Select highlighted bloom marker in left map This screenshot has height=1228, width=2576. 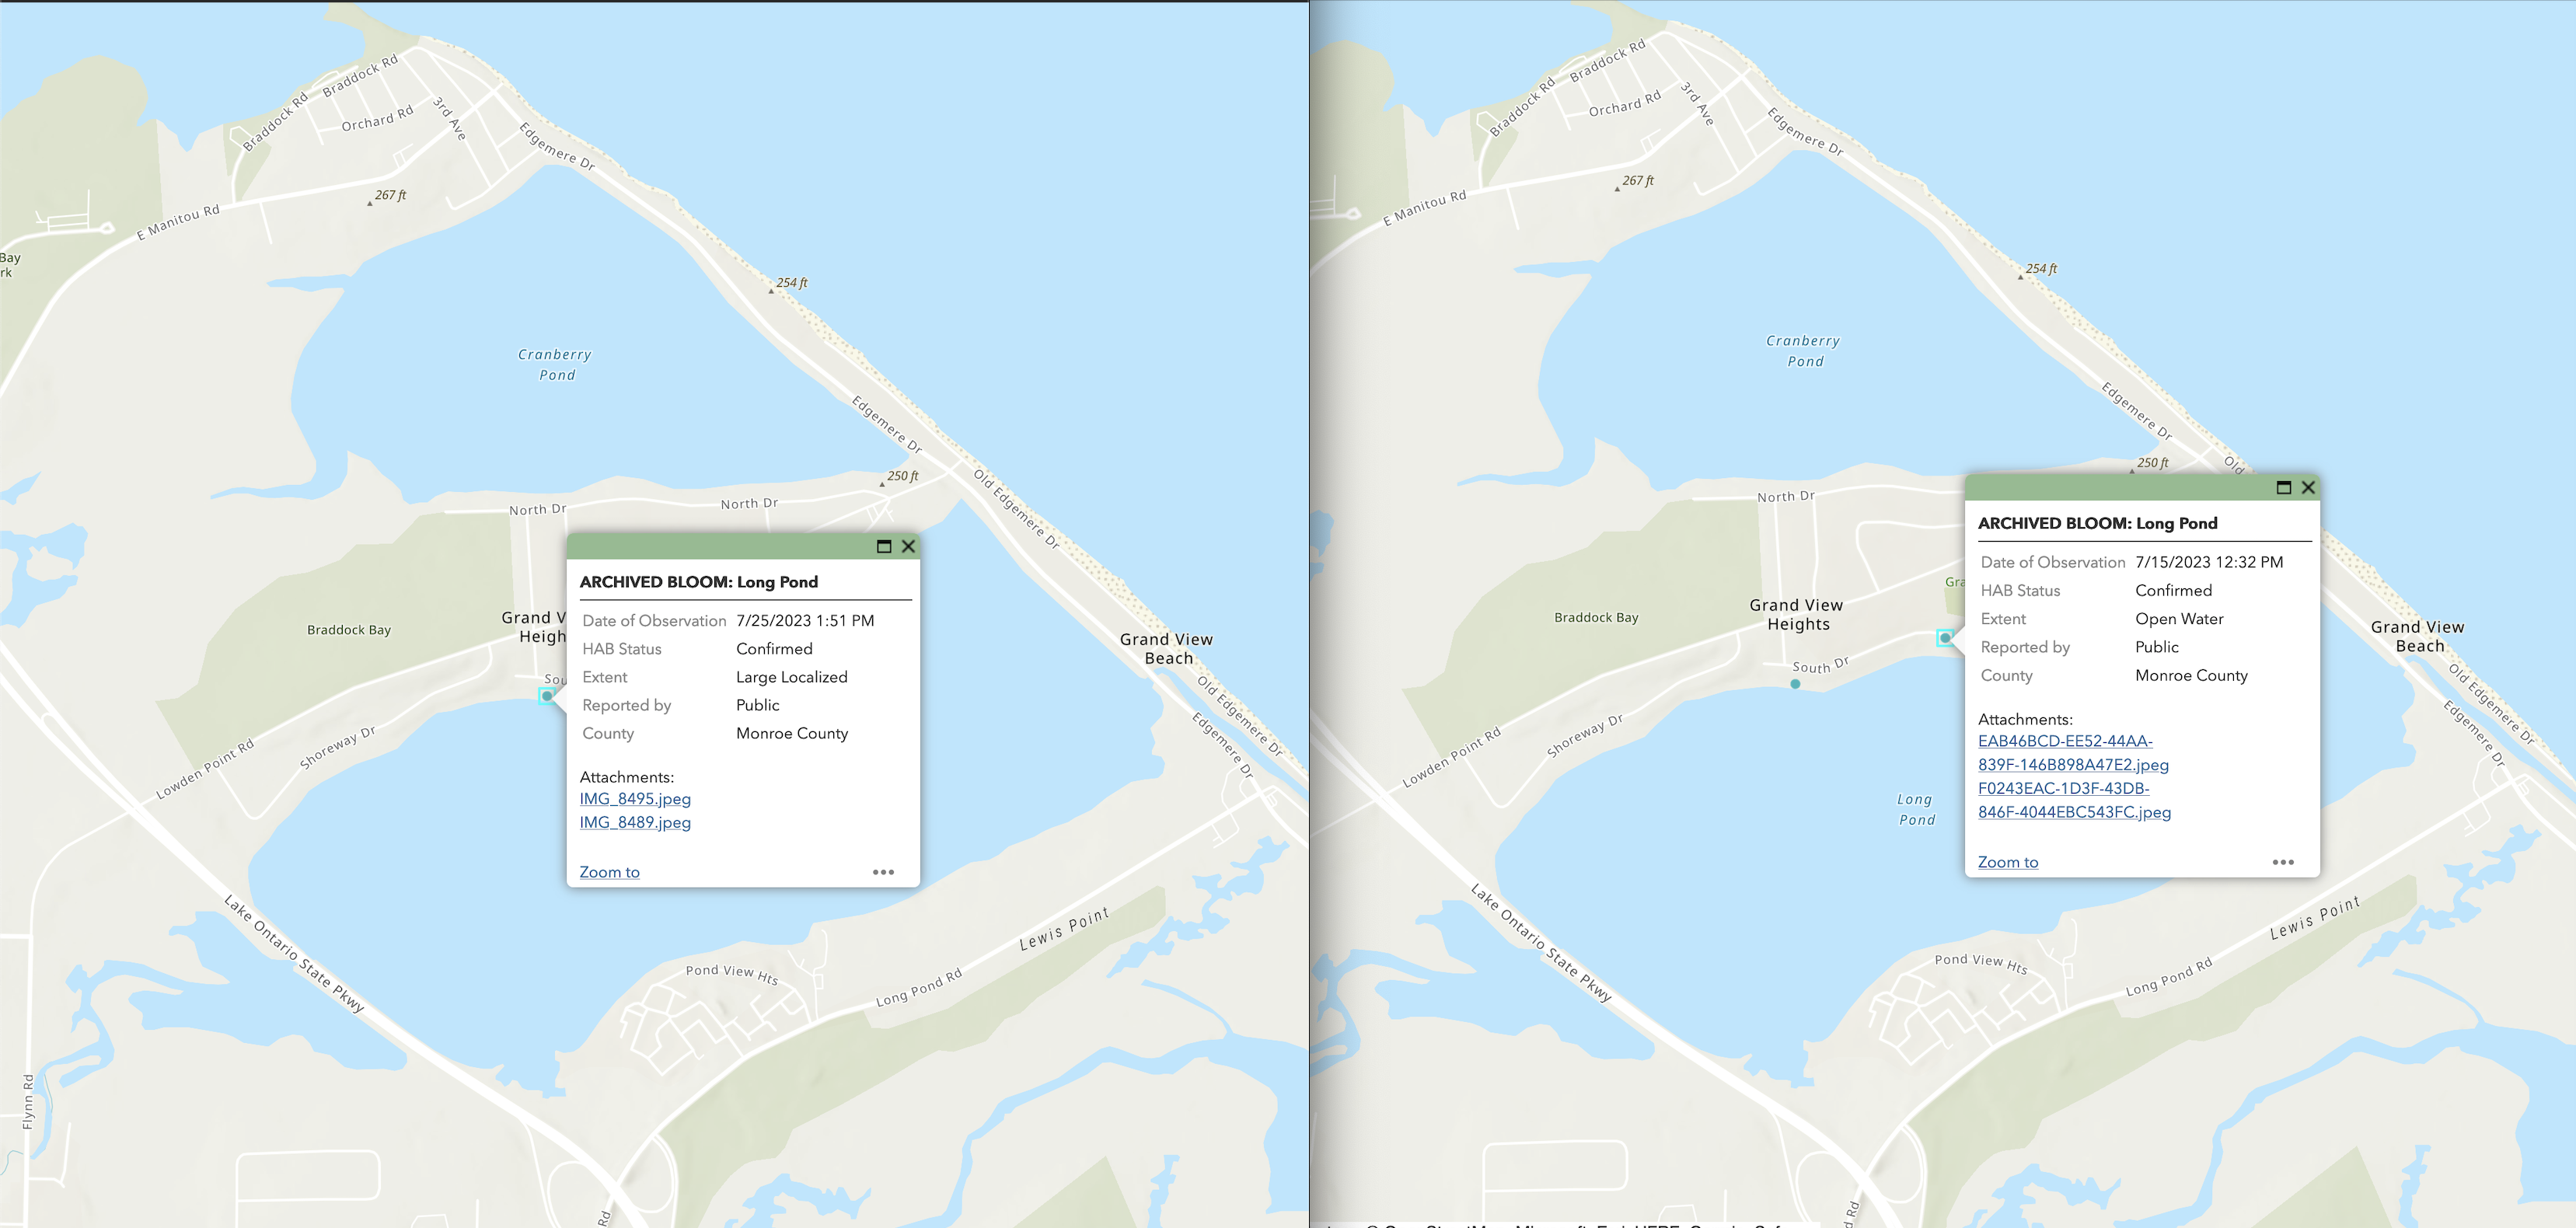[547, 696]
